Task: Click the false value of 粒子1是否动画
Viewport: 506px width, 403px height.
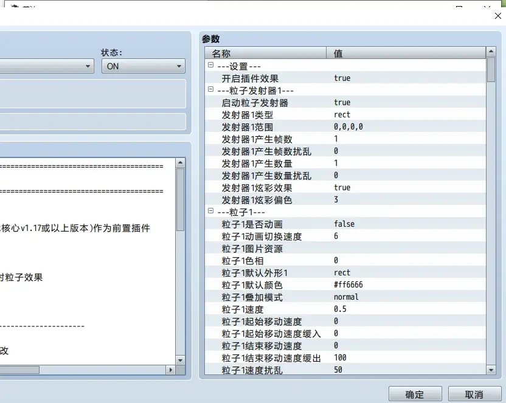Action: click(344, 224)
